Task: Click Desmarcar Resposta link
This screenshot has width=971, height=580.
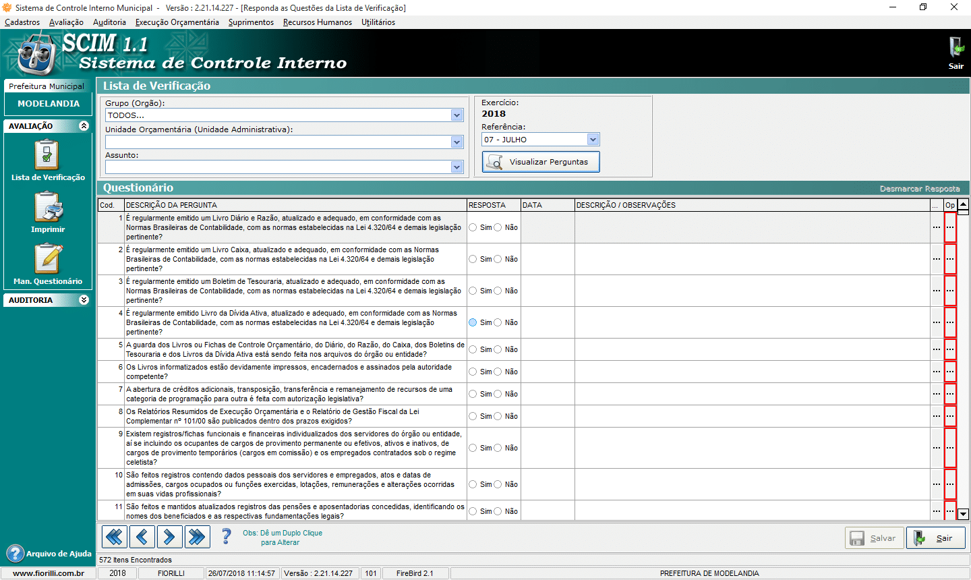Action: pos(919,189)
